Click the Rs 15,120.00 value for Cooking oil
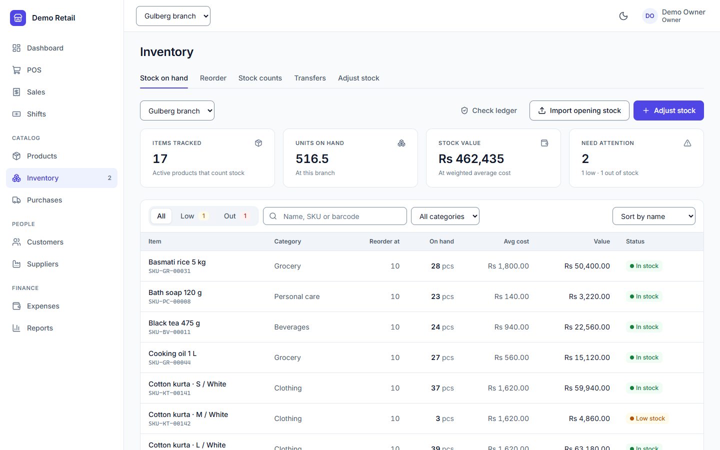The width and height of the screenshot is (720, 450). [x=587, y=357]
